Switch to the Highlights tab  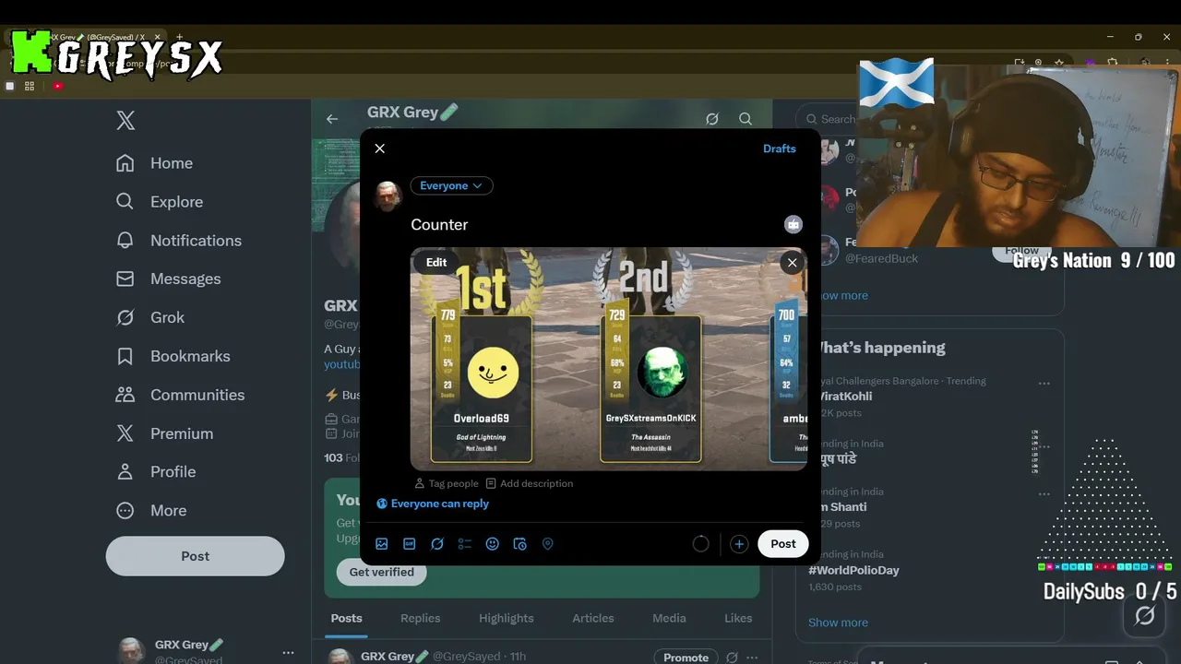507,618
